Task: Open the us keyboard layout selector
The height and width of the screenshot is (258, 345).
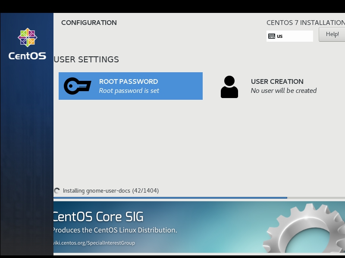Action: pos(289,36)
